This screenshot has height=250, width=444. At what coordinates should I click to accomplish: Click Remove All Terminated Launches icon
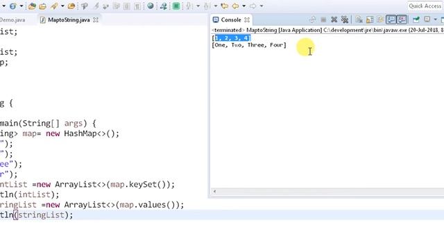[345, 19]
